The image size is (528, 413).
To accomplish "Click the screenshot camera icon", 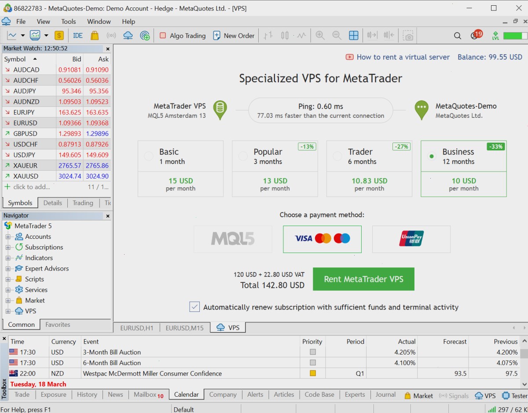I will (409, 36).
